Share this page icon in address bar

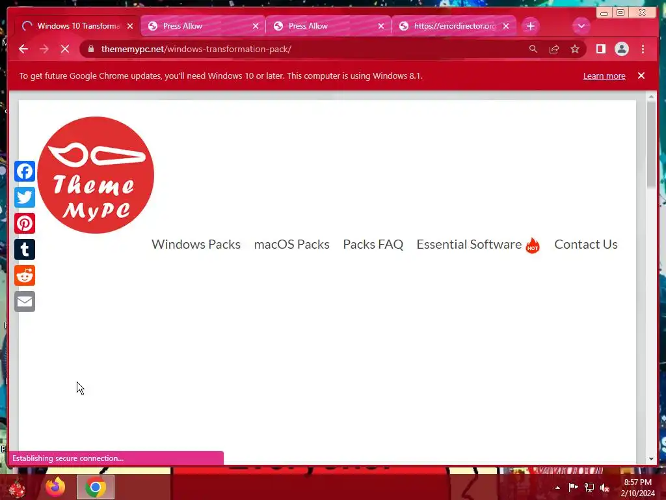point(554,49)
